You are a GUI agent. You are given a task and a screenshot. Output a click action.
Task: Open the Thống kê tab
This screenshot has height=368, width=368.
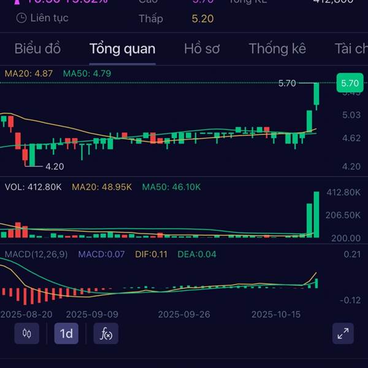pos(277,48)
